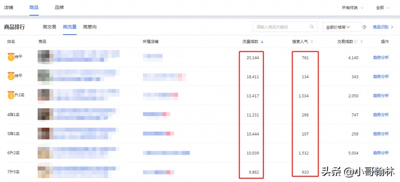Click the 流量指数 value 20,144
Screen dimensions: 400x182
pos(252,58)
